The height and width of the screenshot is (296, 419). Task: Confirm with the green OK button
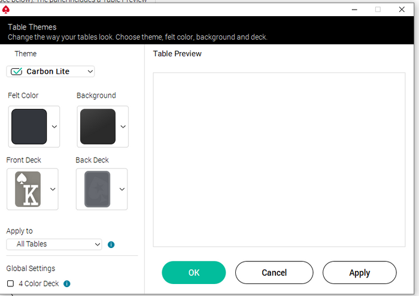194,273
